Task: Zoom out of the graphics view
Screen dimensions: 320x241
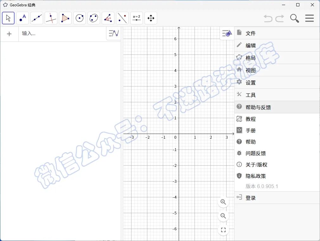Action: (223, 216)
